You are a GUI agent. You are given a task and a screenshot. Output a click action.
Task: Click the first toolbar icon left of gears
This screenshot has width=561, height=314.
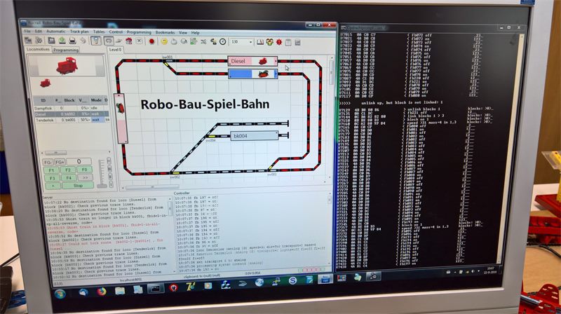pos(28,40)
